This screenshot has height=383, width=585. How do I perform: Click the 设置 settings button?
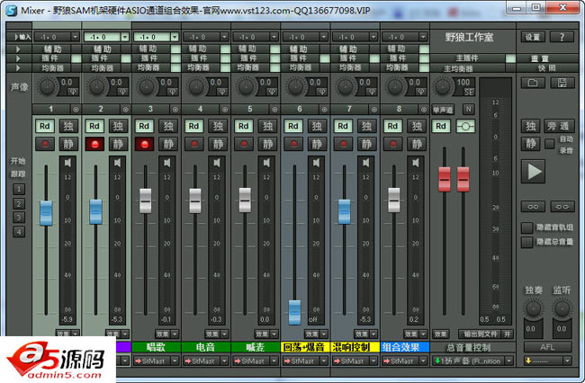534,37
